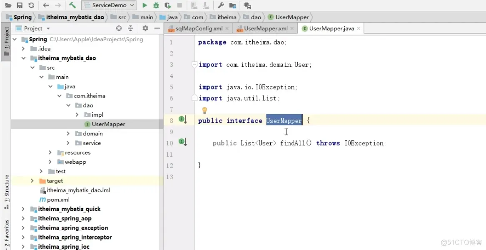The width and height of the screenshot is (486, 250).
Task: Click the dao breadcrumb in navigation bar
Action: 252,17
